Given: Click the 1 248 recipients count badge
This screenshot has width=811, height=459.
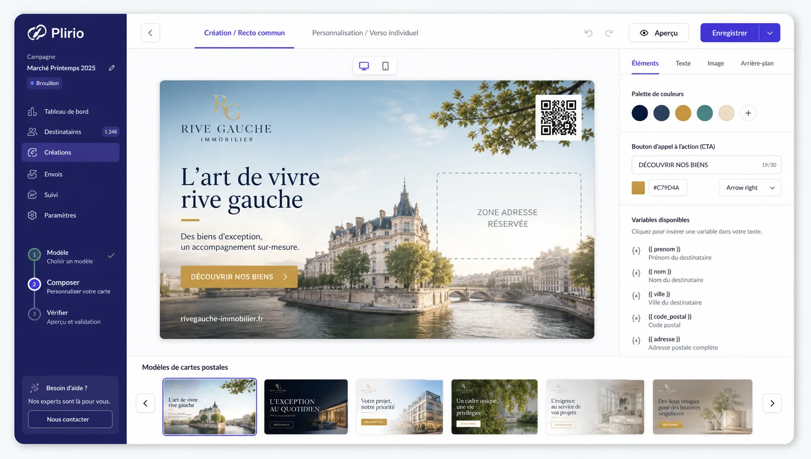Looking at the screenshot, I should pos(110,132).
